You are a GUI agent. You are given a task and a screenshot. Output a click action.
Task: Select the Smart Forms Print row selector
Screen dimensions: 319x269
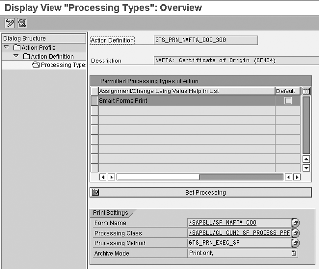tap(94, 101)
